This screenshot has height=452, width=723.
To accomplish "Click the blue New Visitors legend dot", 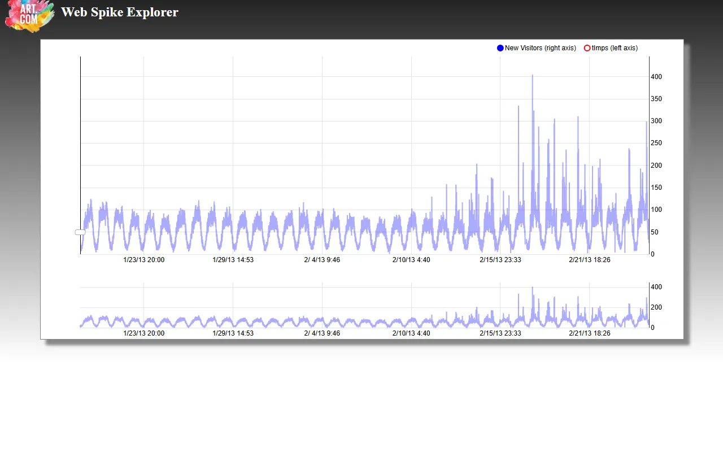I will [x=500, y=48].
